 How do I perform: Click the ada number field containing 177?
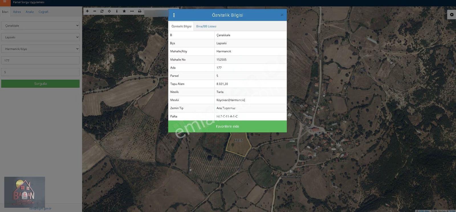[40, 61]
